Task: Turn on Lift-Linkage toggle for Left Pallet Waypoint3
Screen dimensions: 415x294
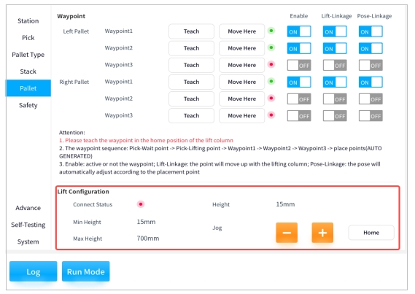Action: pyautogui.click(x=335, y=66)
